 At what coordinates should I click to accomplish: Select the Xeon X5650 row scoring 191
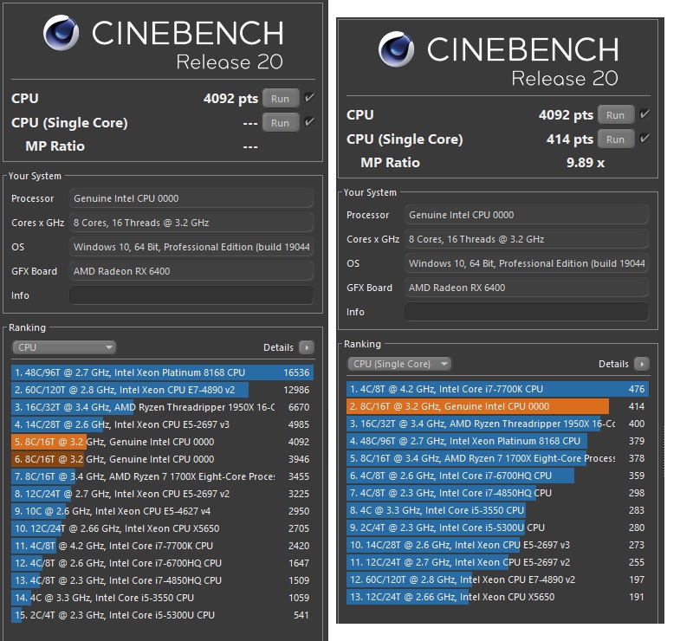pos(497,597)
